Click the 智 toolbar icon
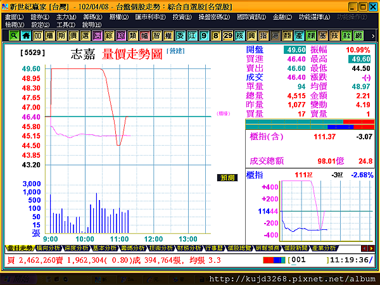This screenshot has height=285, width=380. click(x=156, y=35)
